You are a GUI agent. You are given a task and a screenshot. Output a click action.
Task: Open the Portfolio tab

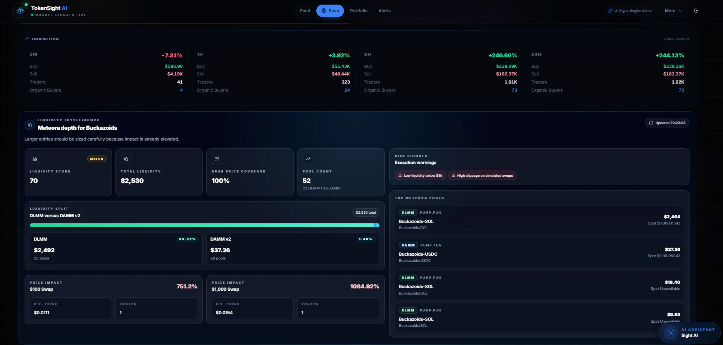coord(359,11)
